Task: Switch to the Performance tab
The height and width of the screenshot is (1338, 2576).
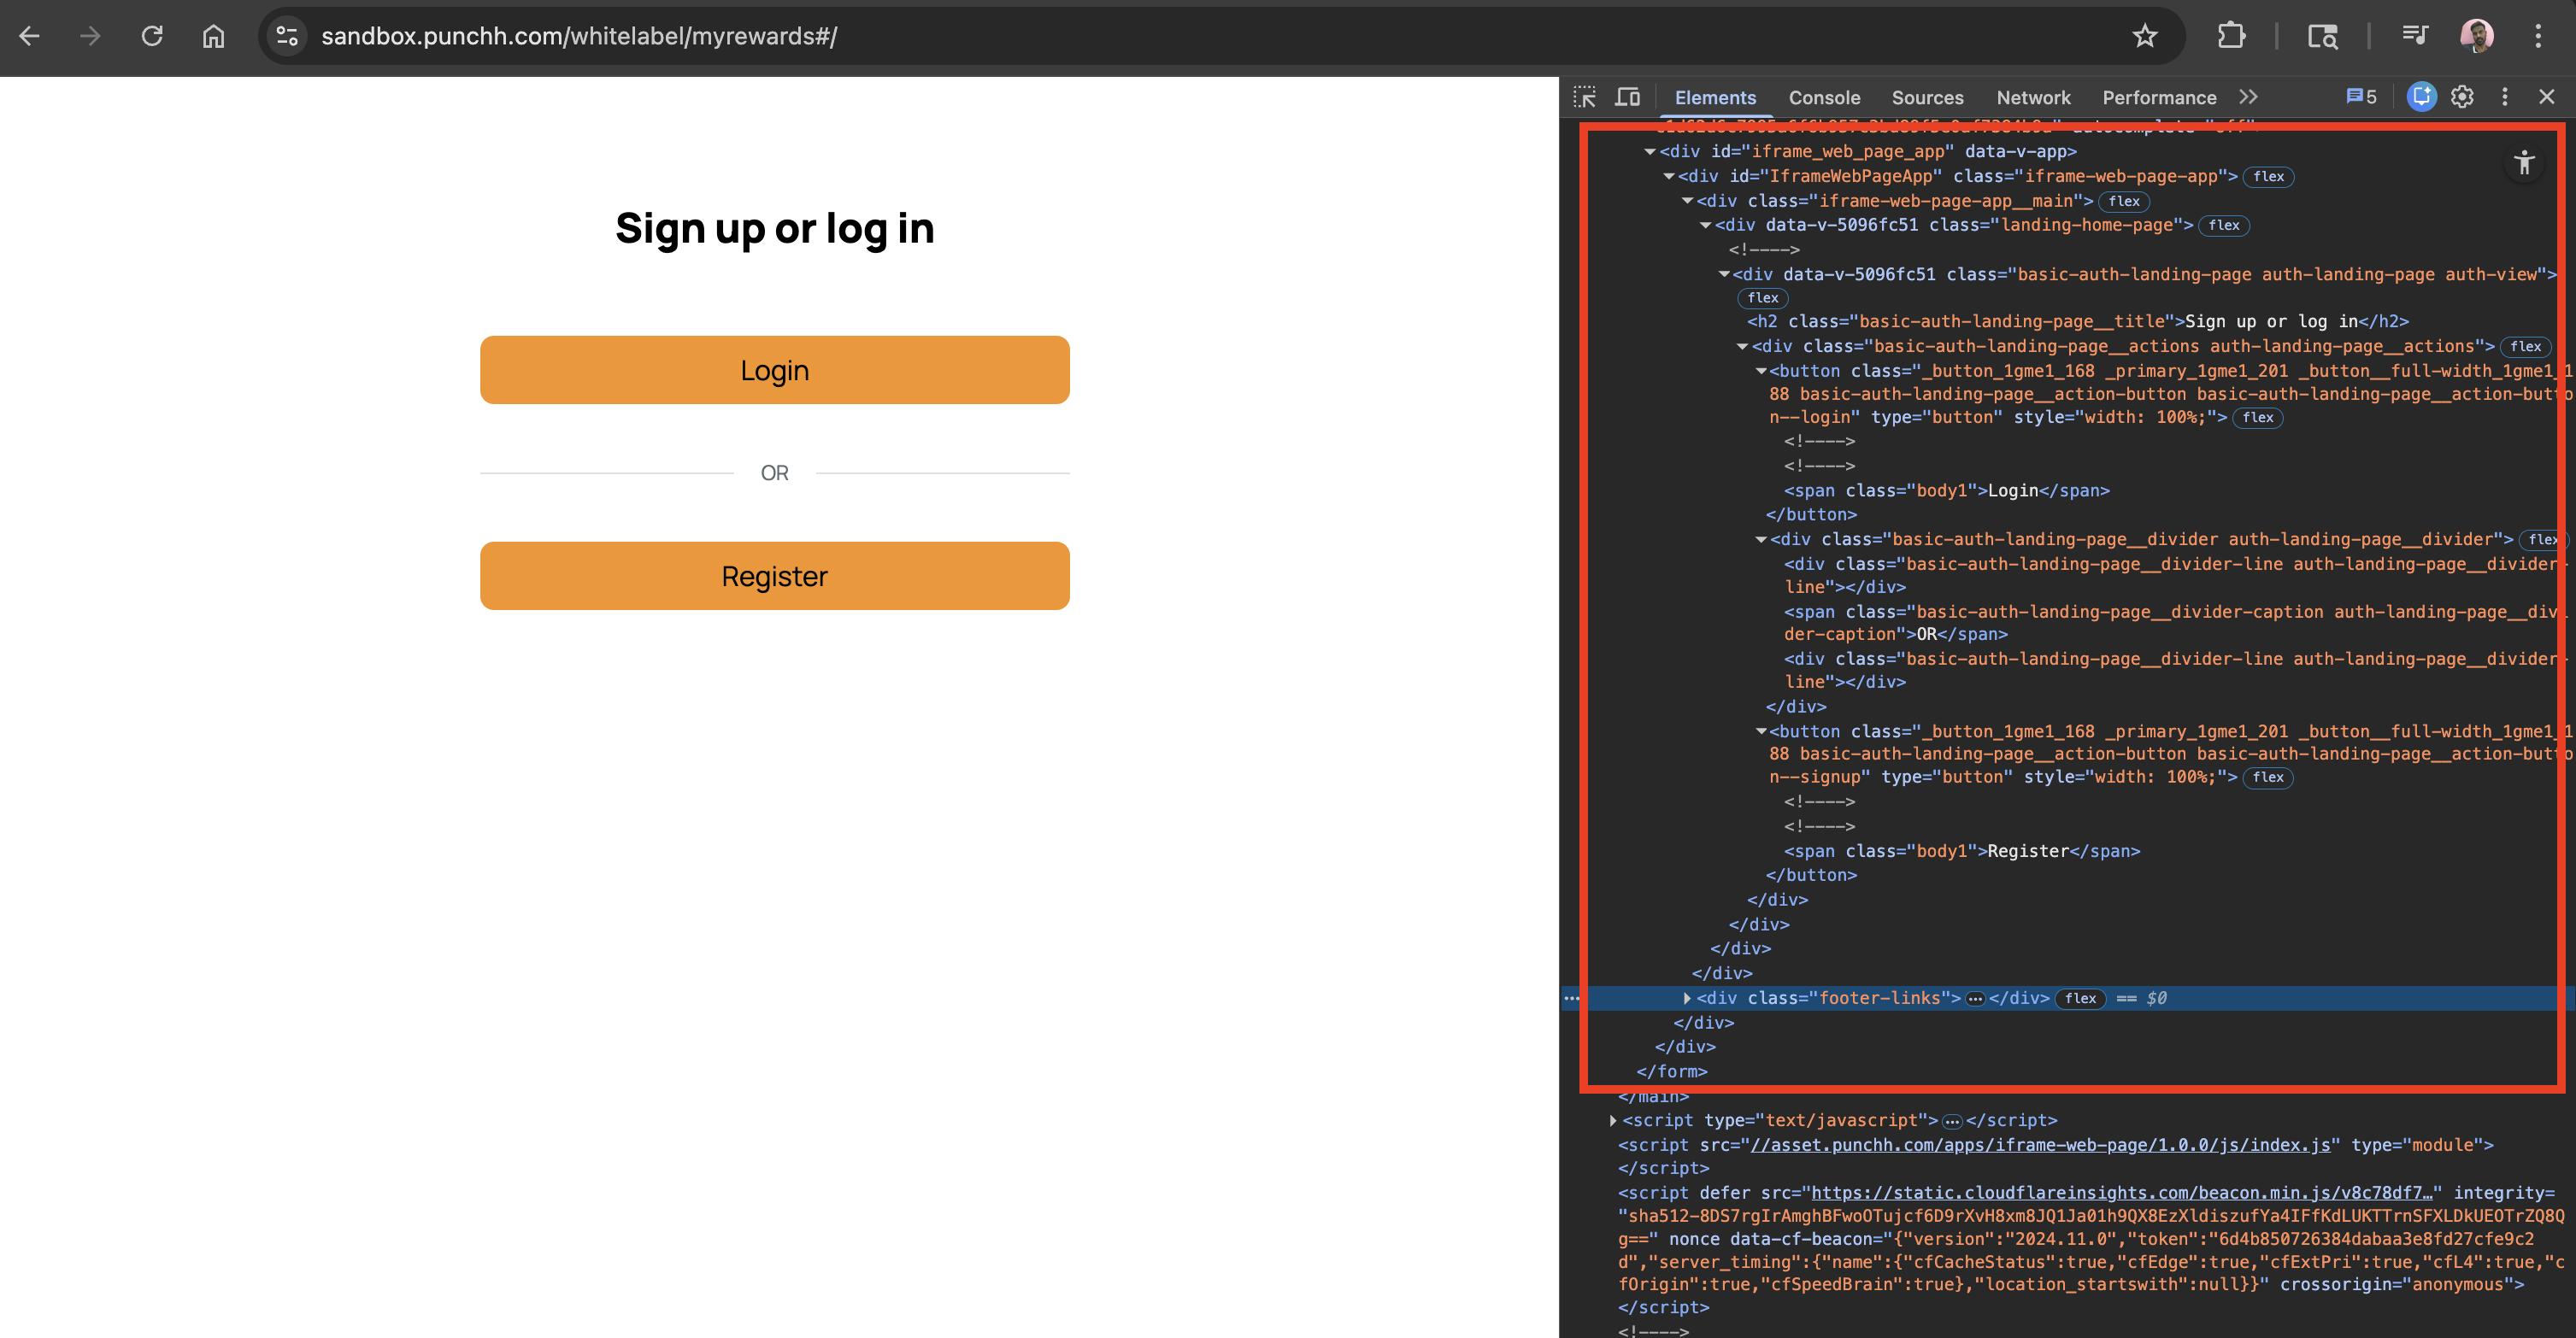Action: (x=2159, y=97)
